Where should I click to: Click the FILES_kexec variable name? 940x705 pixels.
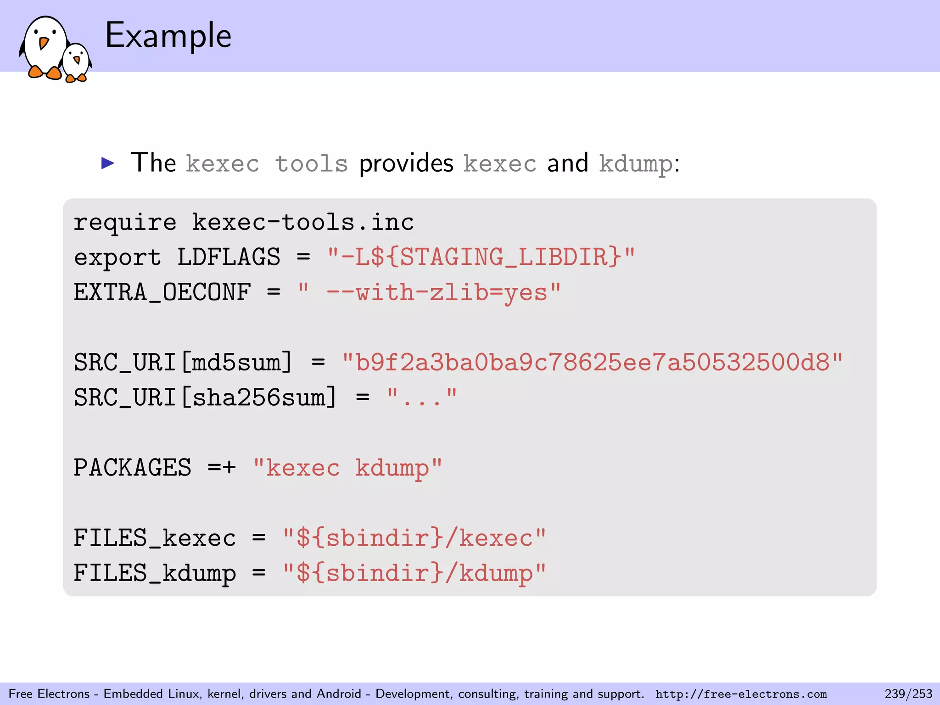(155, 538)
